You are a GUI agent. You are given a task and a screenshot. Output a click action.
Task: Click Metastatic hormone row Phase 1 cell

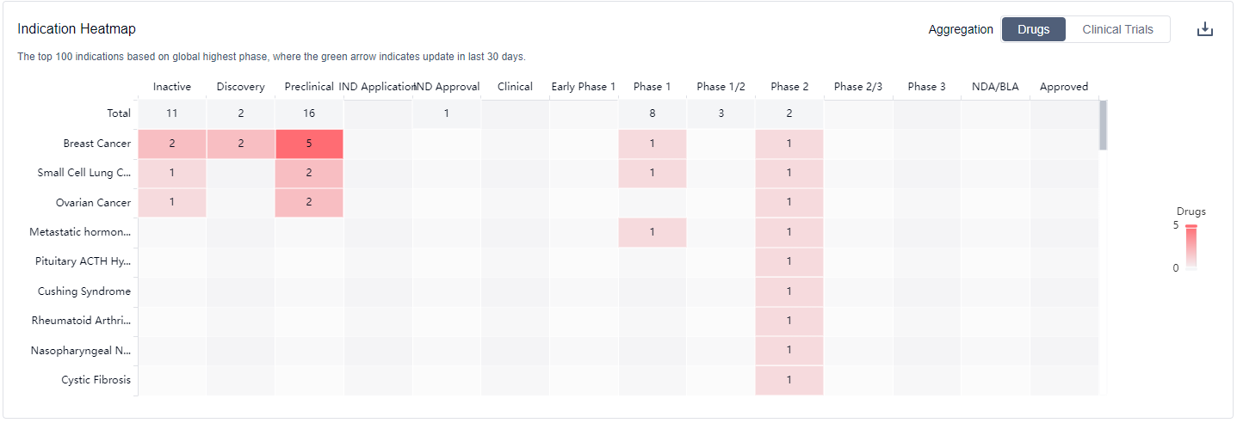[x=653, y=232]
